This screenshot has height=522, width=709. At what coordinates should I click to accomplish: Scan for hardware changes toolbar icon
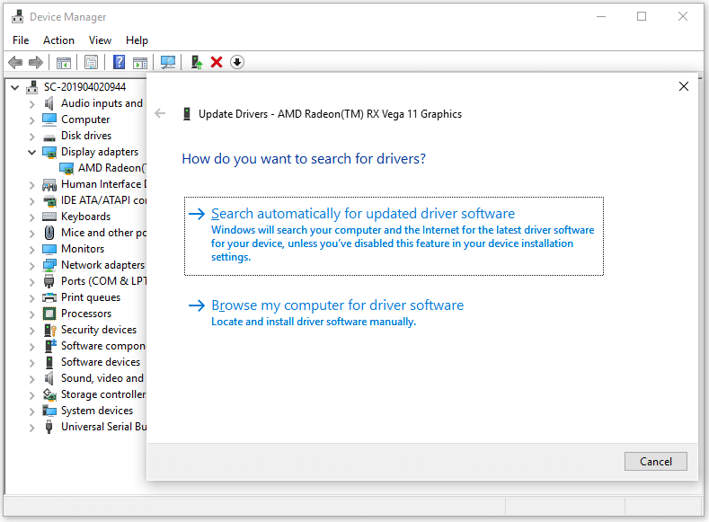pos(168,62)
